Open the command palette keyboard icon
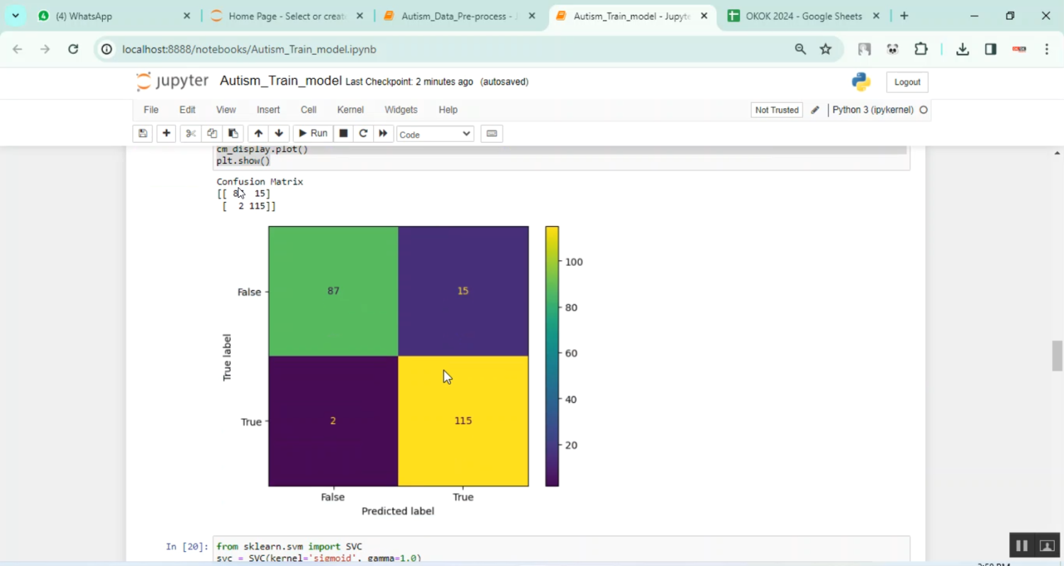 [492, 133]
